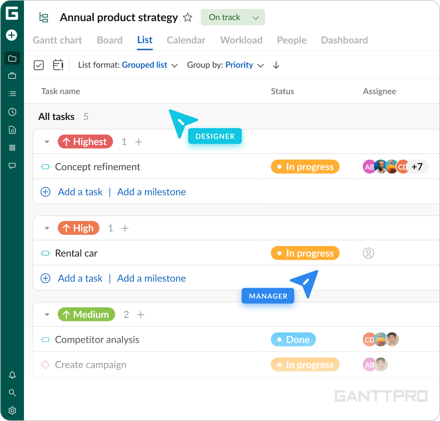Viewport: 440px width, 421px height.
Task: Open the Grouped list format dropdown
Action: pos(150,65)
